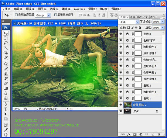Select the Crop tool
This screenshot has width=167, height=138.
tap(6, 53)
